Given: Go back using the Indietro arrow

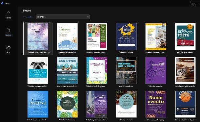Looking at the screenshot, I should pyautogui.click(x=24, y=17).
